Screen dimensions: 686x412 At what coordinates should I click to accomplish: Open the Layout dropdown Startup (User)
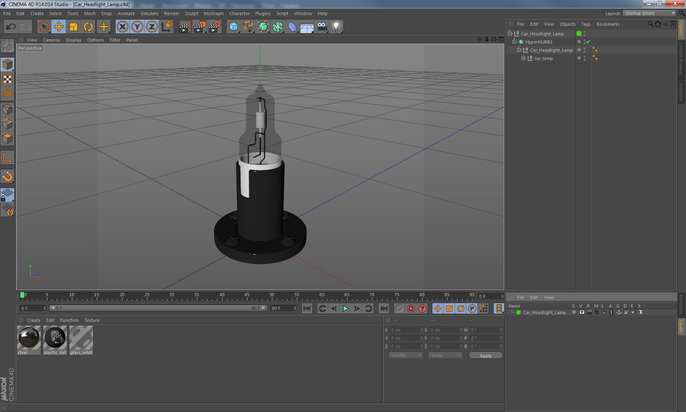pyautogui.click(x=650, y=13)
